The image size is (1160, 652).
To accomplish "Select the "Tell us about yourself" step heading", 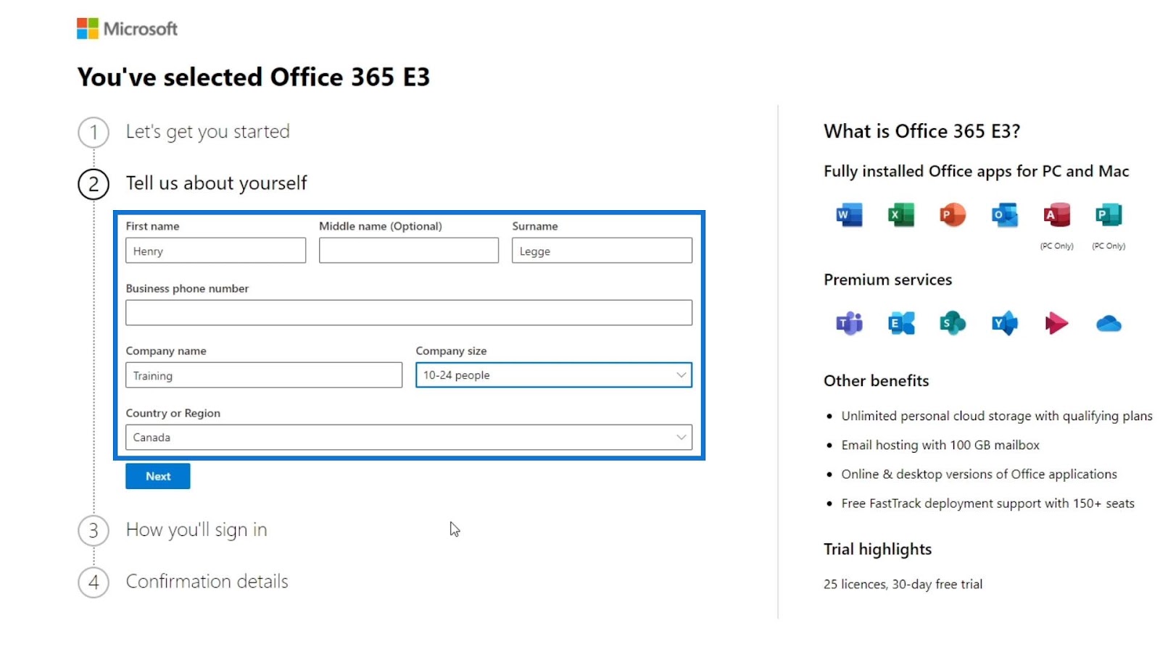I will click(x=217, y=183).
